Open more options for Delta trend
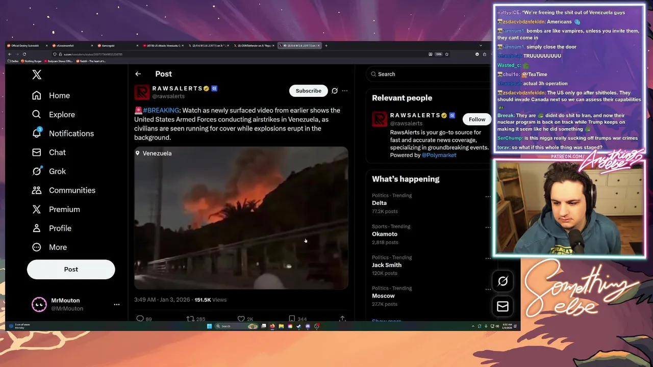 click(488, 196)
